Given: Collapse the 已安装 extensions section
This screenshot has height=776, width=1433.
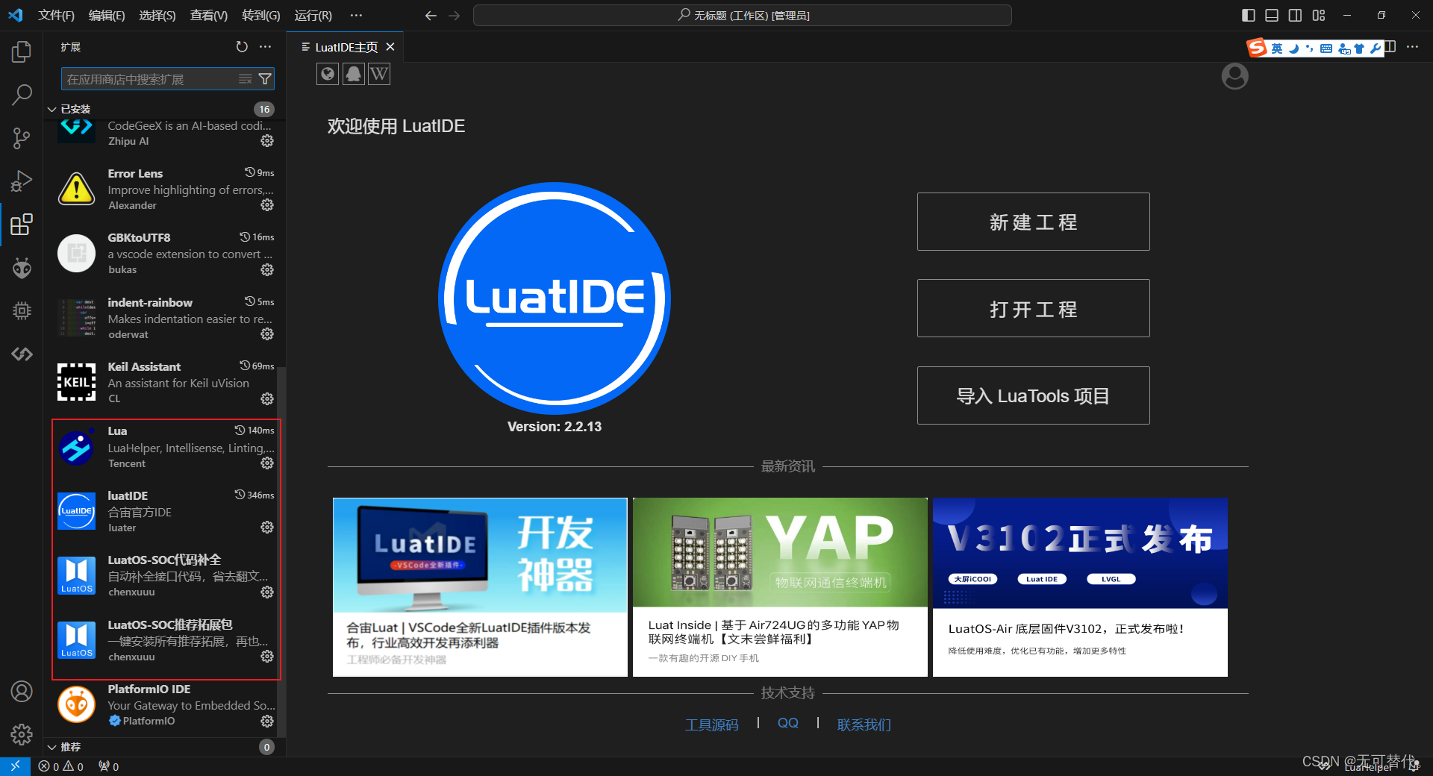Looking at the screenshot, I should pos(51,108).
